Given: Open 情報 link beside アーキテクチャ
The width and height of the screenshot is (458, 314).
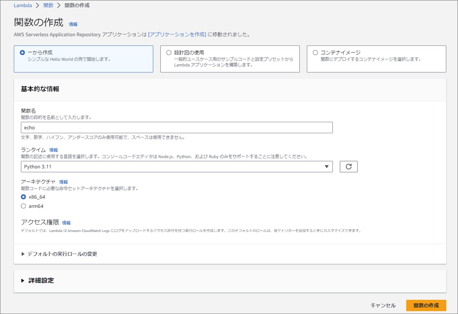Looking at the screenshot, I should (64, 182).
